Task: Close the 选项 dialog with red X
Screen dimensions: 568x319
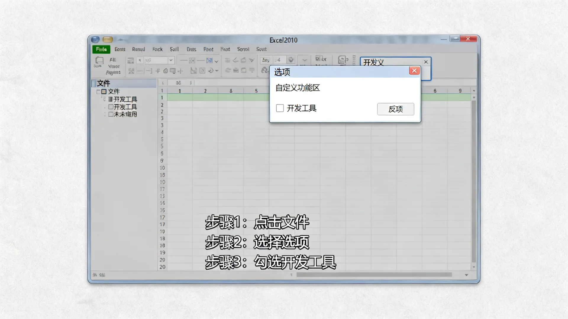Action: click(414, 71)
